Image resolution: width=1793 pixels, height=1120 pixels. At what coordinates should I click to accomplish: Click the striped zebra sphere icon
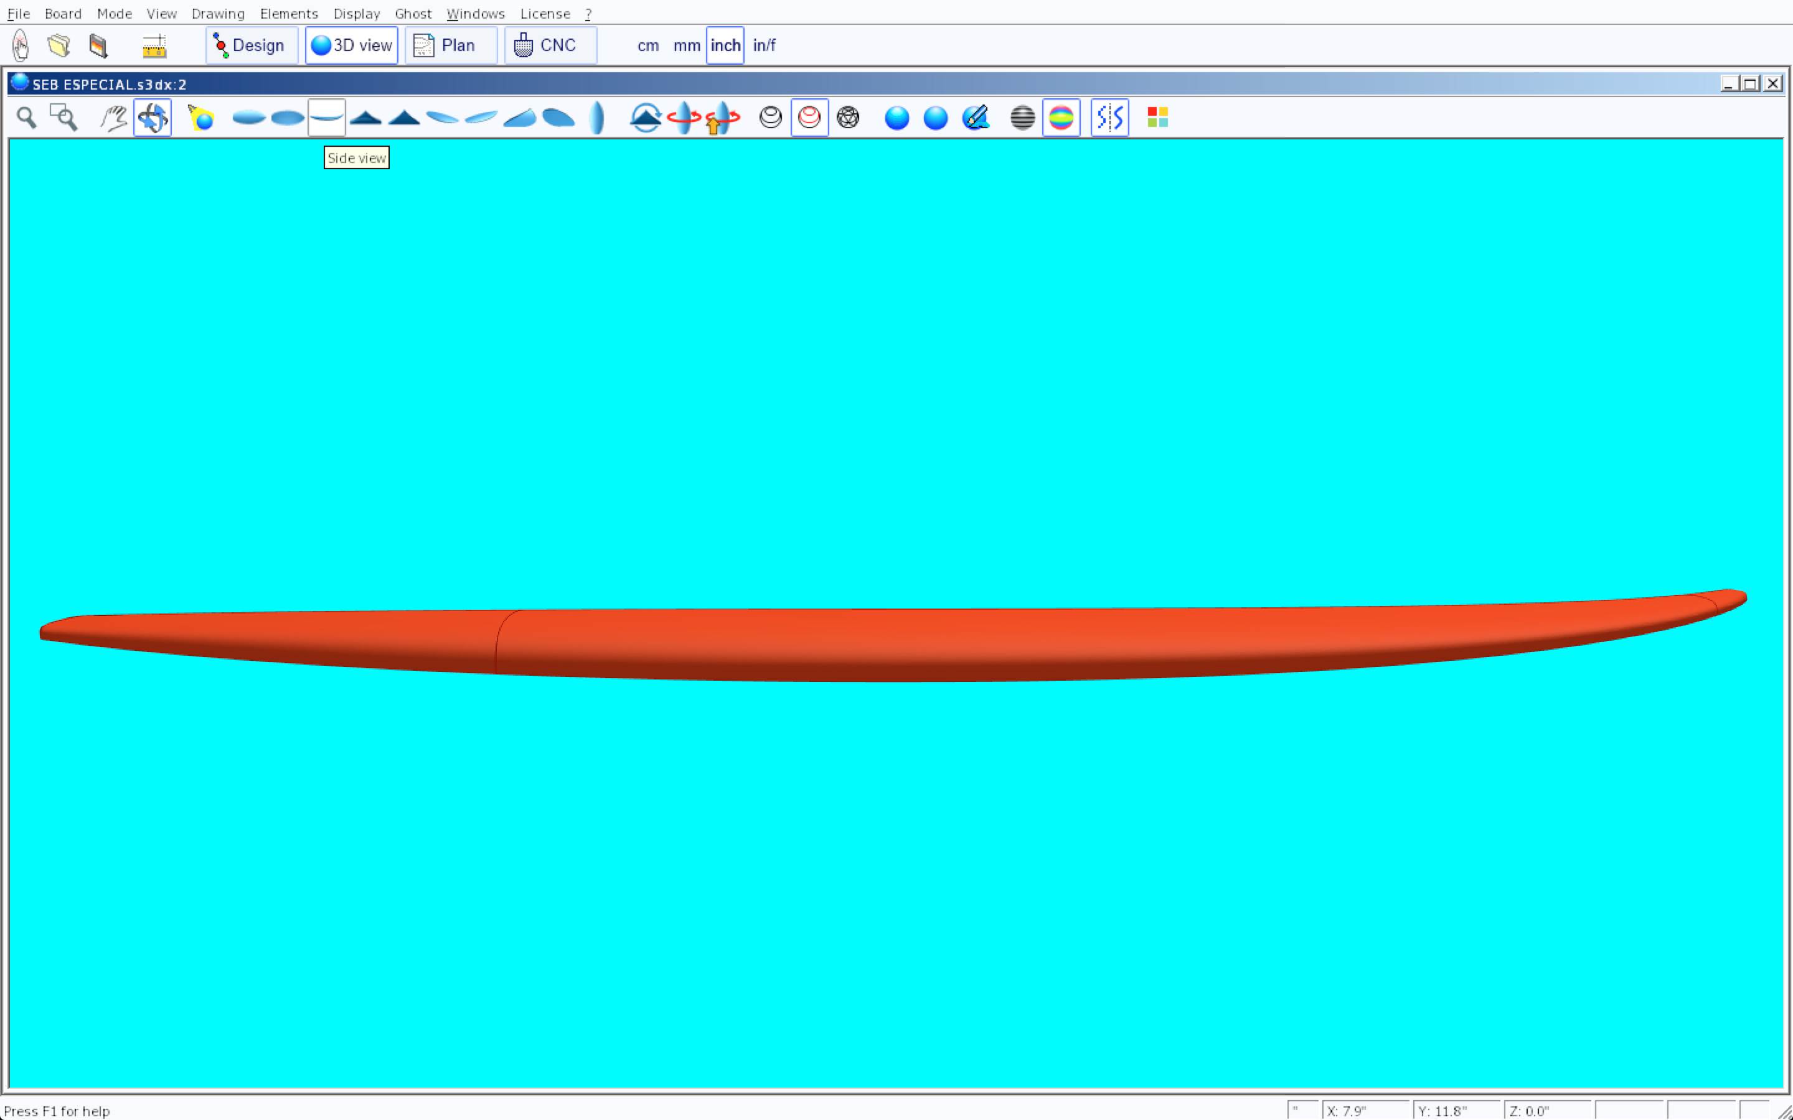point(1022,118)
